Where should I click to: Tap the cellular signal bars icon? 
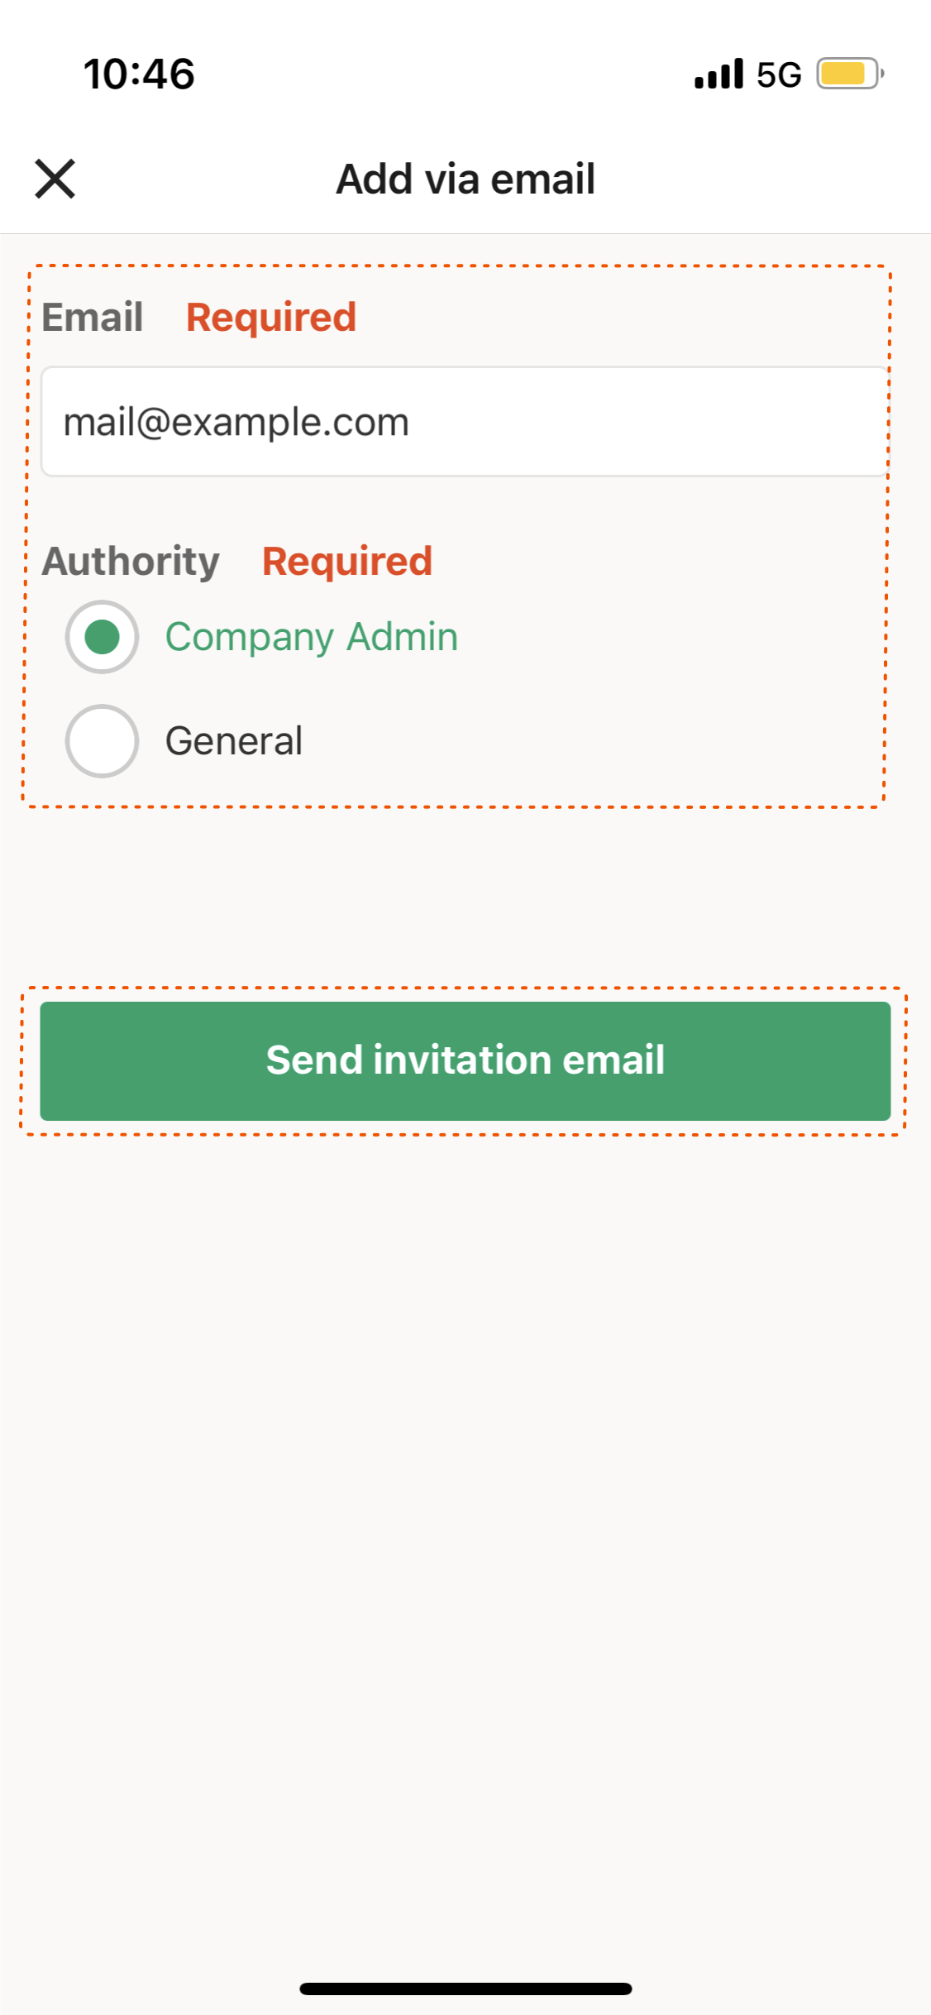[719, 74]
